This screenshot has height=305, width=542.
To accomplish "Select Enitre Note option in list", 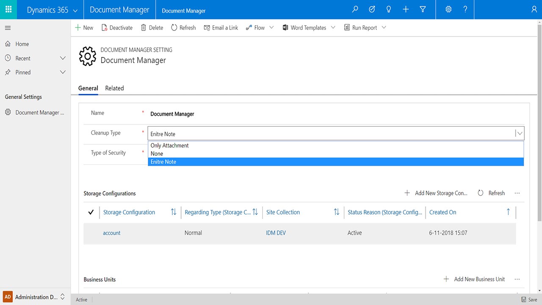I will 336,162.
